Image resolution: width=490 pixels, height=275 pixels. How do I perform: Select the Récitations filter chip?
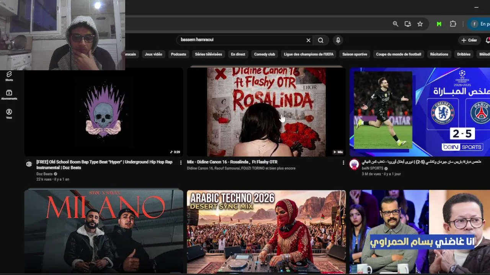pos(439,54)
